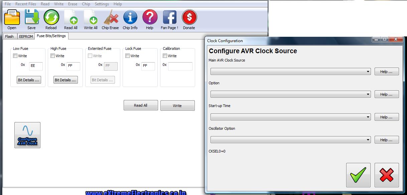Expand the Oscillator Option dropdown
The width and height of the screenshot is (407, 195).
click(290, 140)
